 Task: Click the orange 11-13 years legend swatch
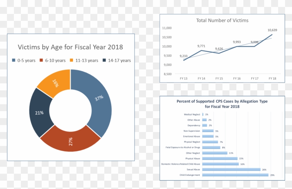72,60
